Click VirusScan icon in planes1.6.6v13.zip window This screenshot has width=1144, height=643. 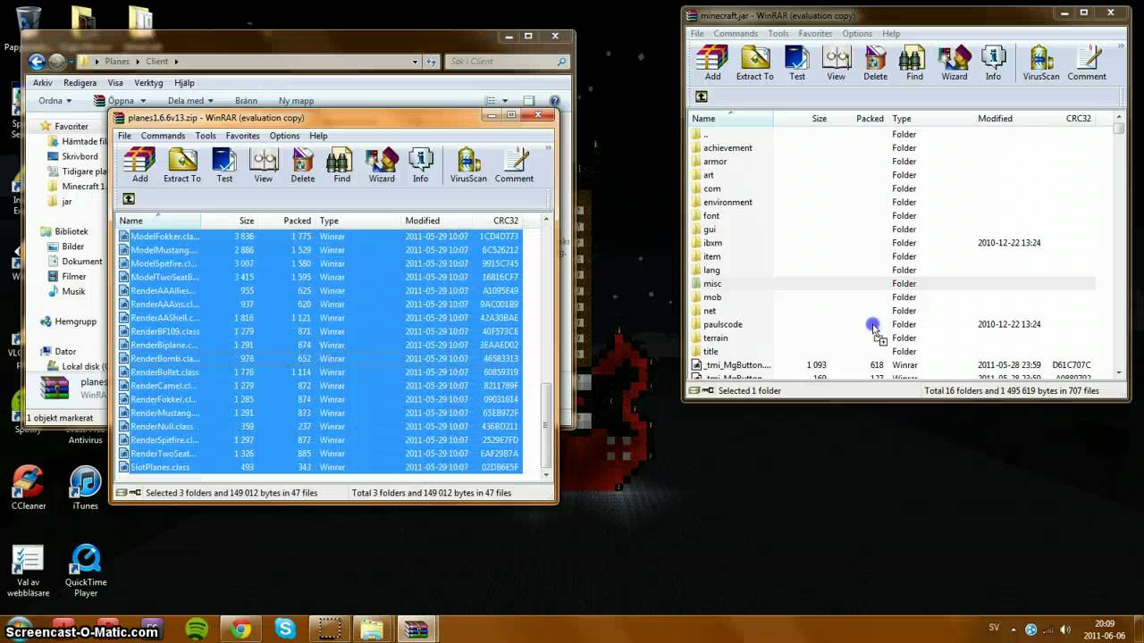468,164
